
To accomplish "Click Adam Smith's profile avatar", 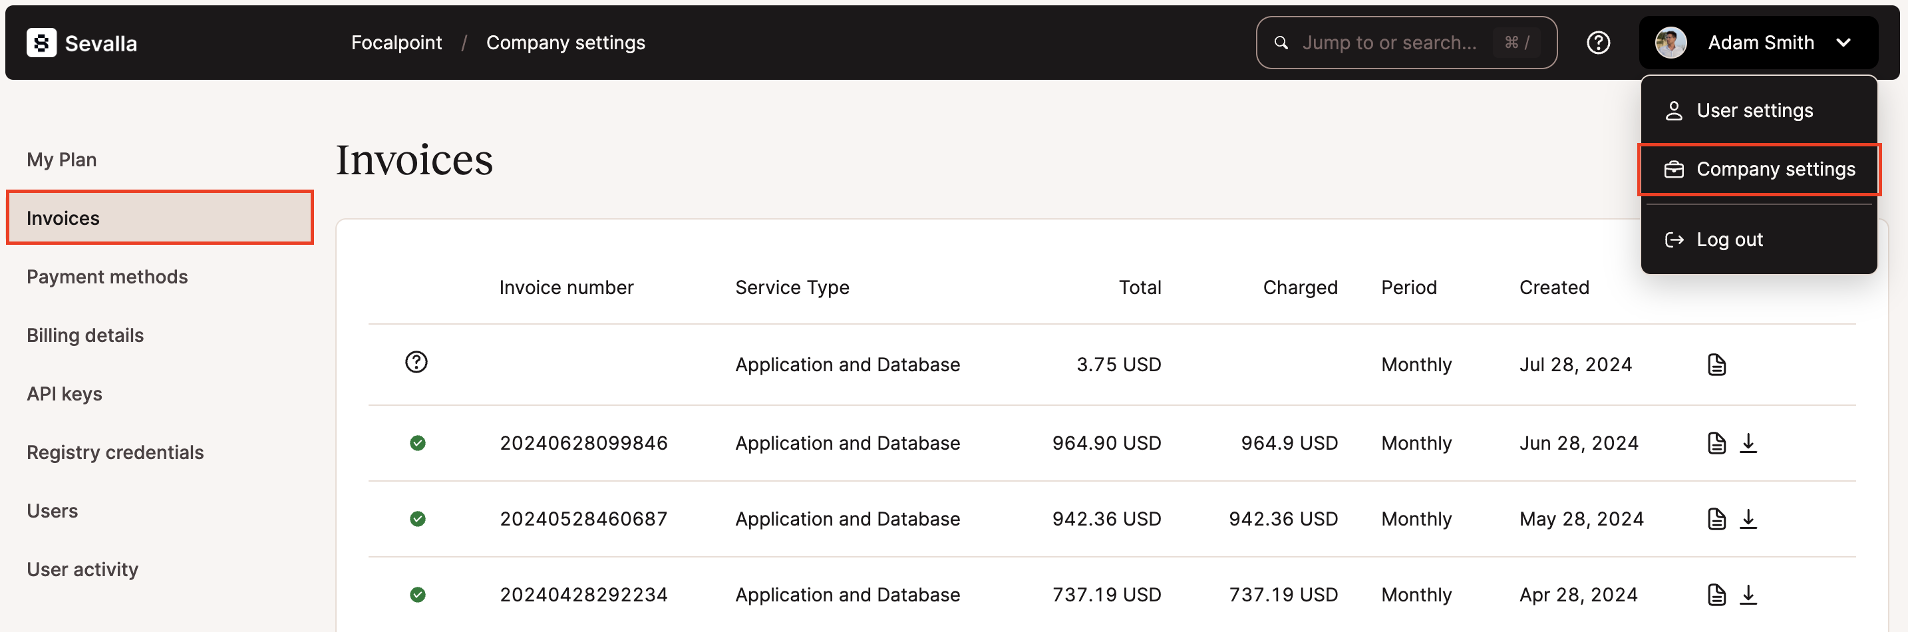I will coord(1671,42).
